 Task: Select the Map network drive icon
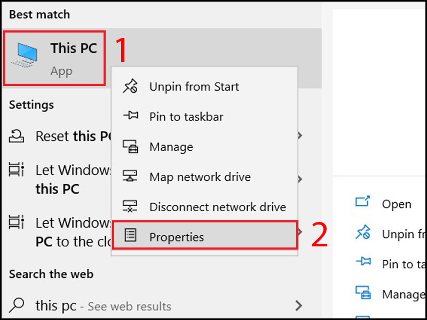coord(130,177)
